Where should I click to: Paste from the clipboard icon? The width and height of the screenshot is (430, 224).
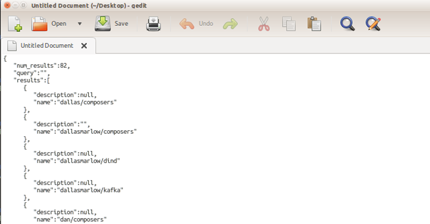(x=314, y=24)
